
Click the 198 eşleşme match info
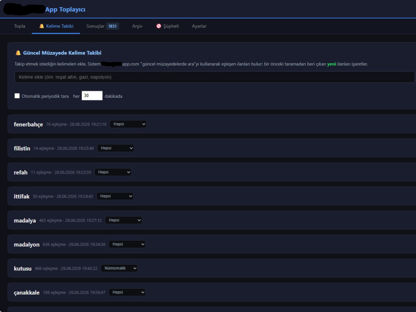(x=74, y=292)
